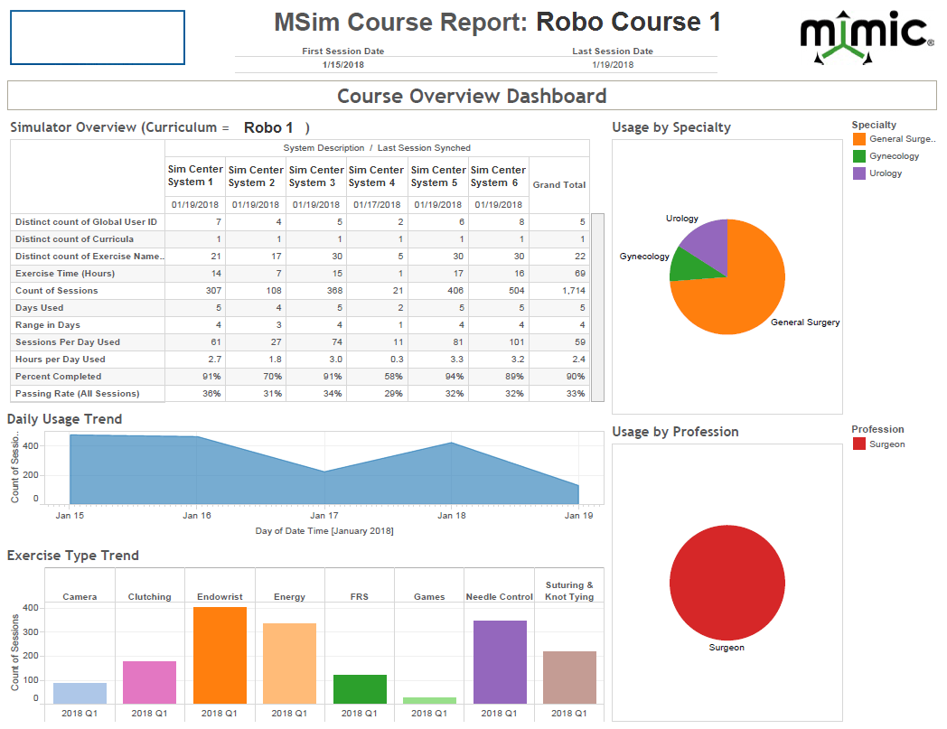The height and width of the screenshot is (729, 947).
Task: Click the Energy light orange bar
Action: (x=289, y=663)
